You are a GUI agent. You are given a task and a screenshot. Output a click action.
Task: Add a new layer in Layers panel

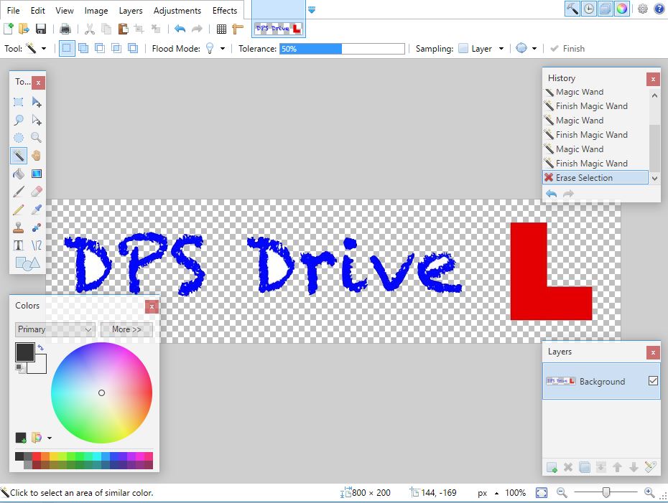tap(552, 467)
